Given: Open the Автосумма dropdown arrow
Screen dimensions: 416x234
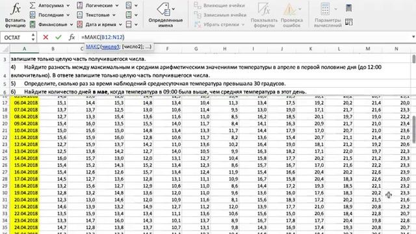Looking at the screenshot, I should coord(68,6).
